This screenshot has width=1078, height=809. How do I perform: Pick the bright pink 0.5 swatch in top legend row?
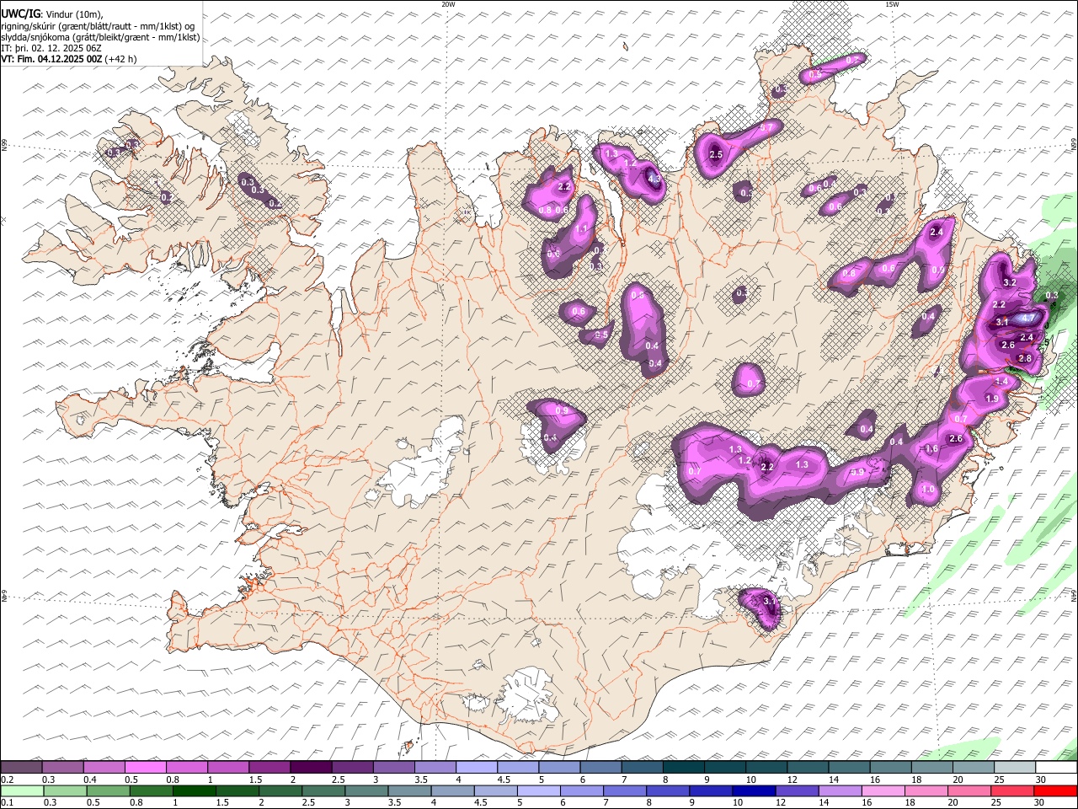(145, 768)
